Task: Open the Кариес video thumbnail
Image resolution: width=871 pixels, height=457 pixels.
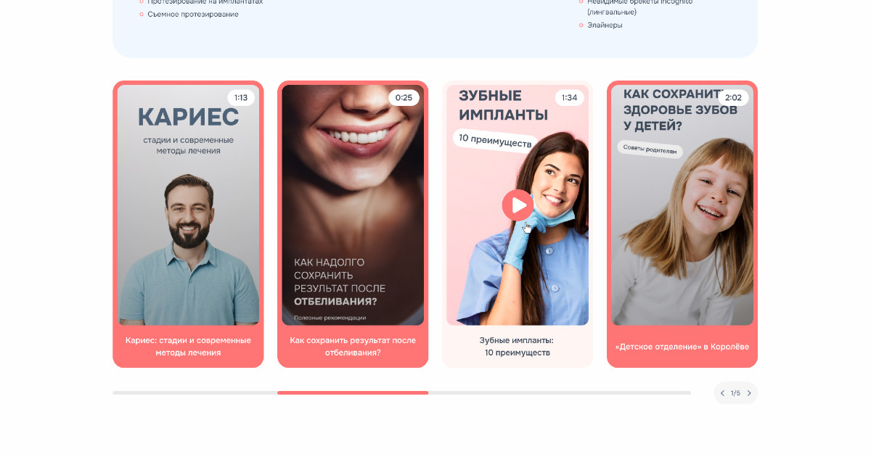Action: (x=188, y=205)
